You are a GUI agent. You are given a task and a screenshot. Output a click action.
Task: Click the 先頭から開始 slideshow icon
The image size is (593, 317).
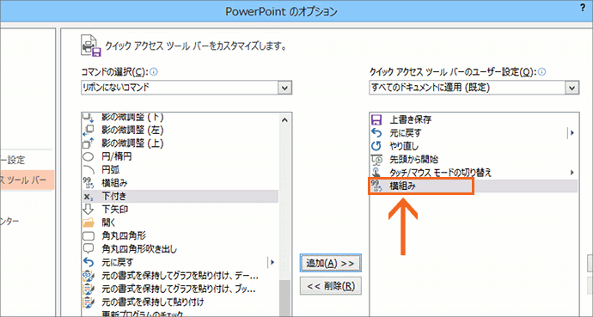[x=376, y=159]
